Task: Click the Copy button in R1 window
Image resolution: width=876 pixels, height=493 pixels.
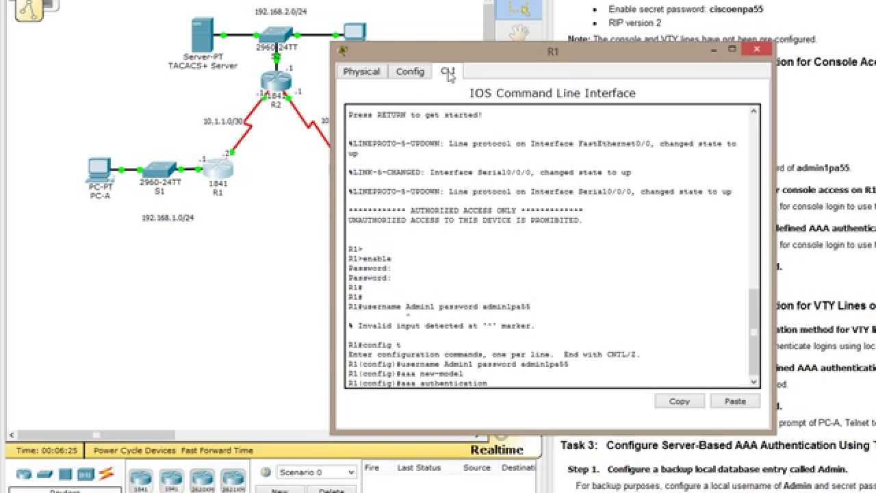Action: (680, 401)
